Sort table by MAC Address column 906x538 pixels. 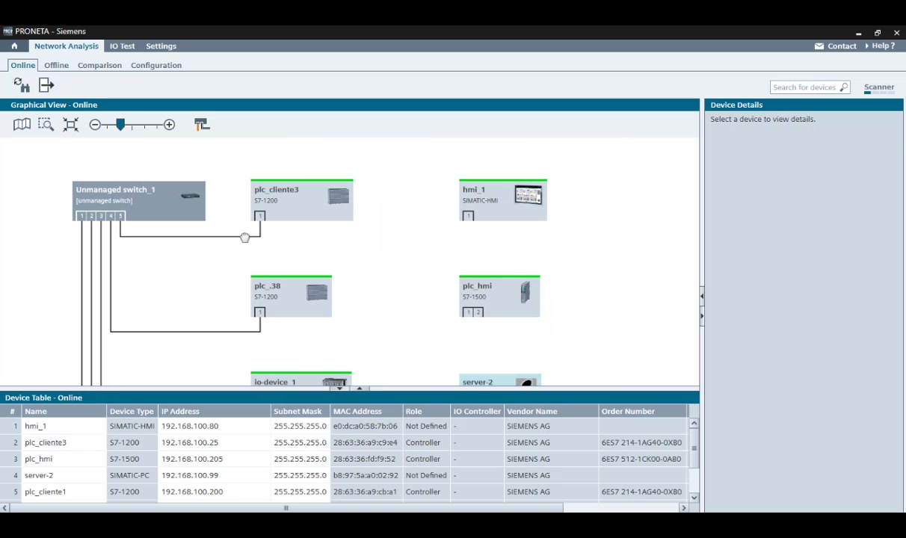366,412
